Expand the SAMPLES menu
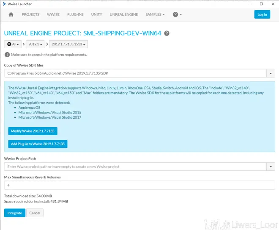The height and width of the screenshot is (230, 279). click(x=155, y=14)
